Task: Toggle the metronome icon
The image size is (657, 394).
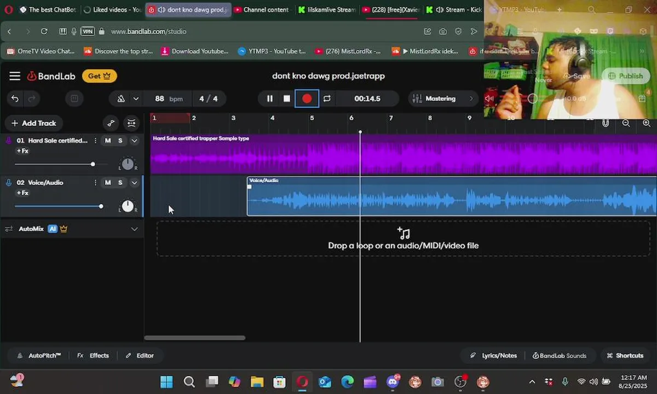Action: (x=121, y=99)
